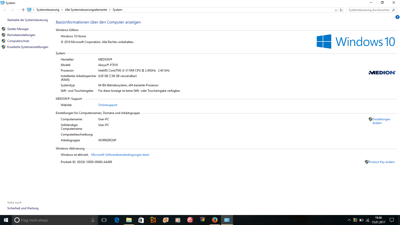Open the recent locations dropdown arrow
The height and width of the screenshot is (225, 400).
click(18, 10)
